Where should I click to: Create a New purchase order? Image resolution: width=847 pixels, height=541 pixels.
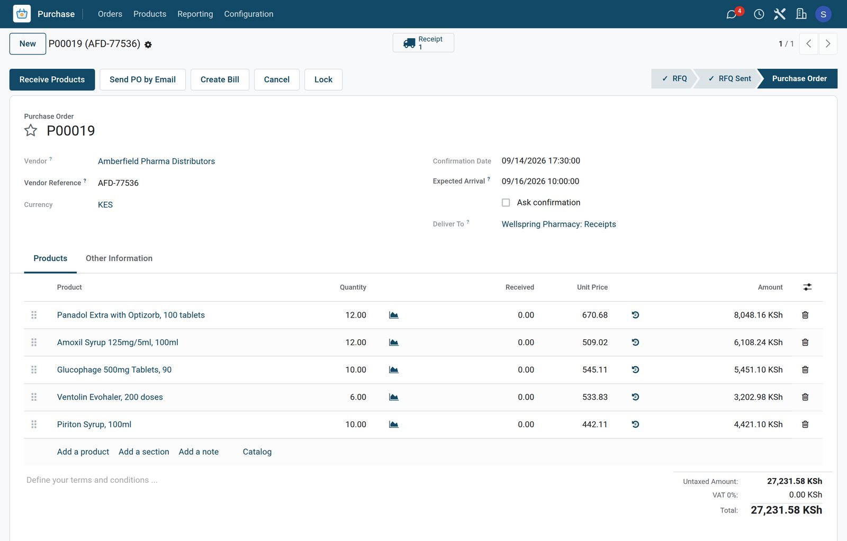(28, 44)
